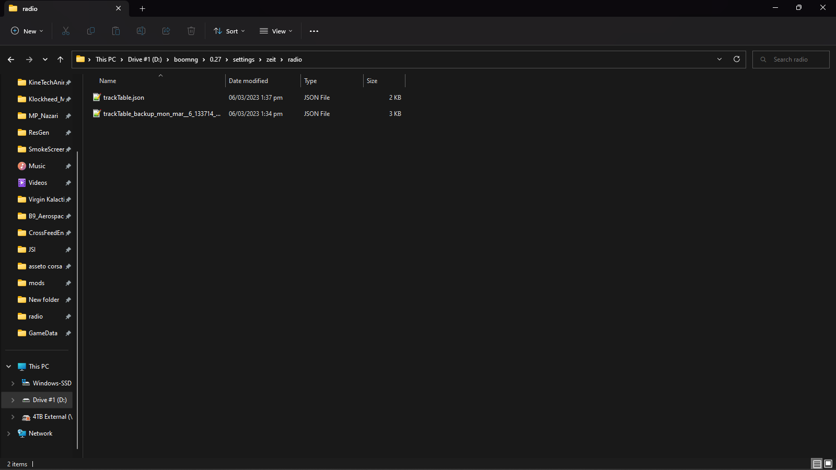This screenshot has height=470, width=836.
Task: Click the Cut toolbar icon
Action: click(66, 31)
